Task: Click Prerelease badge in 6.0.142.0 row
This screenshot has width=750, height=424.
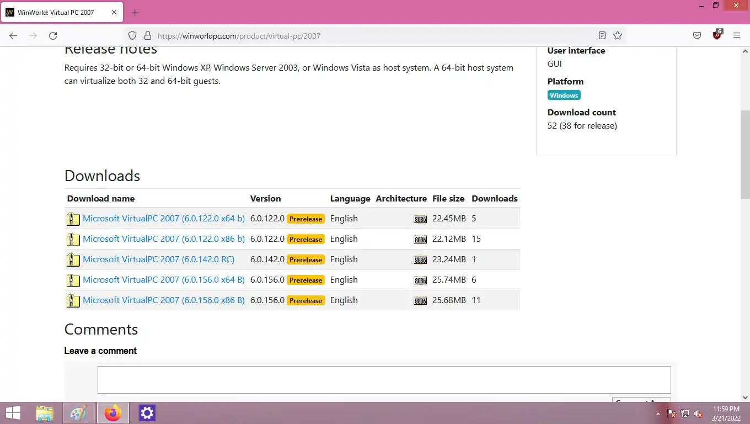Action: pyautogui.click(x=306, y=259)
